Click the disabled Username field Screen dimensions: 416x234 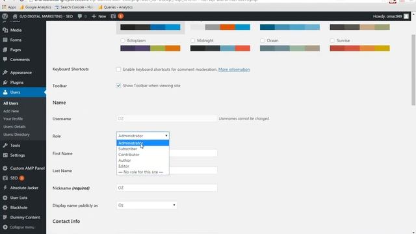click(x=166, y=118)
